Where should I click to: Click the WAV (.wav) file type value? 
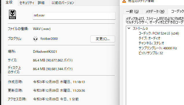(42, 29)
